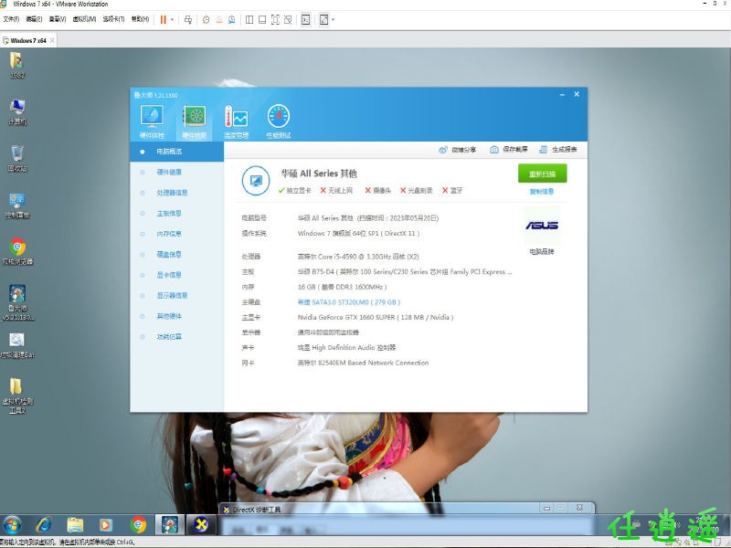Open the VMware 虚拟机(M) menu
Viewport: 731px width, 548px height.
[84, 19]
